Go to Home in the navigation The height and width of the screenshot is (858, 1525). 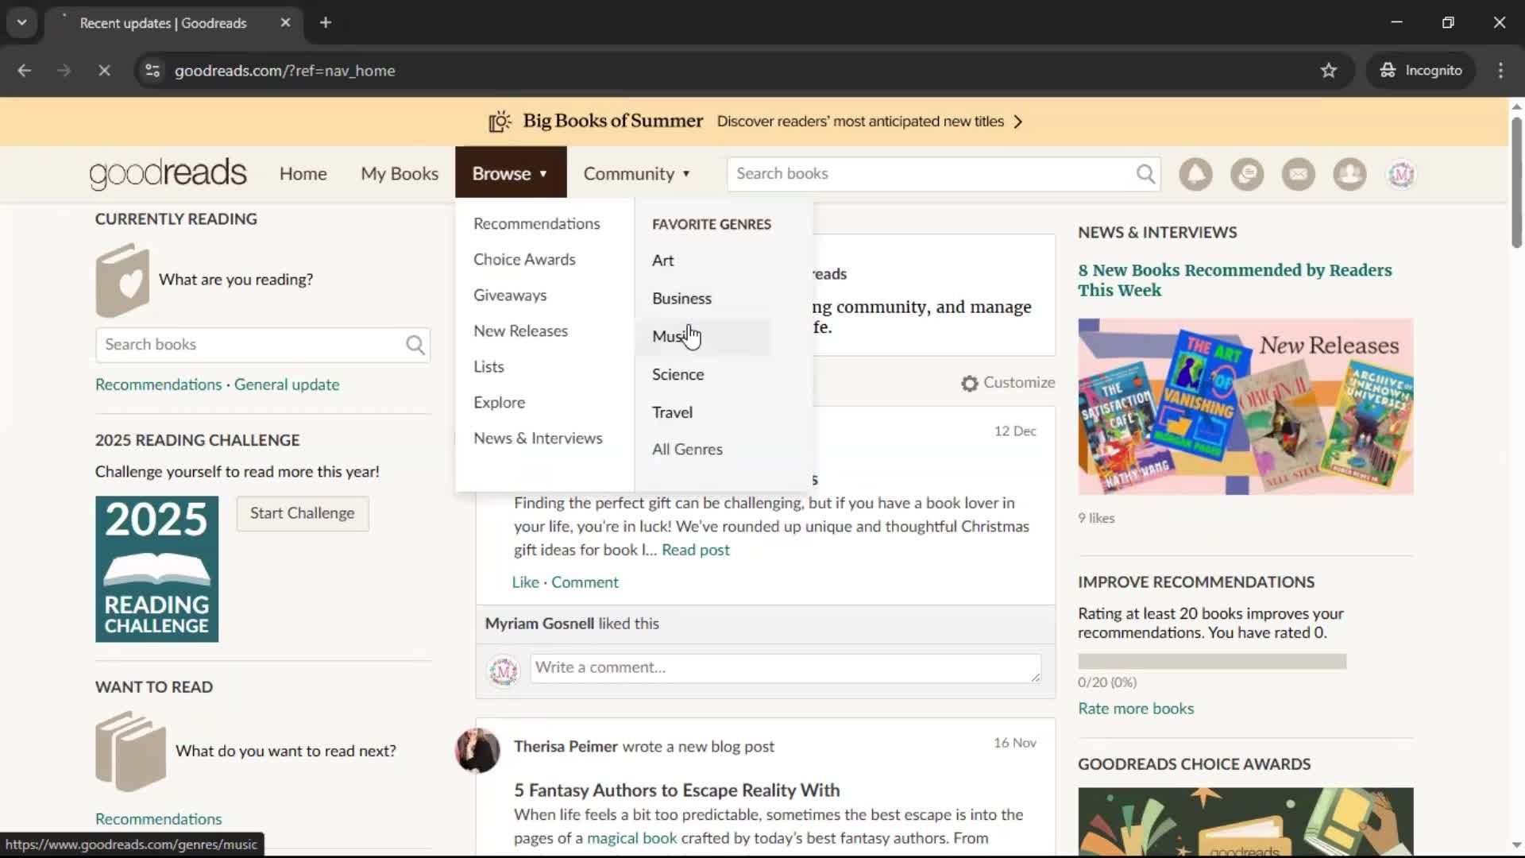(x=303, y=174)
